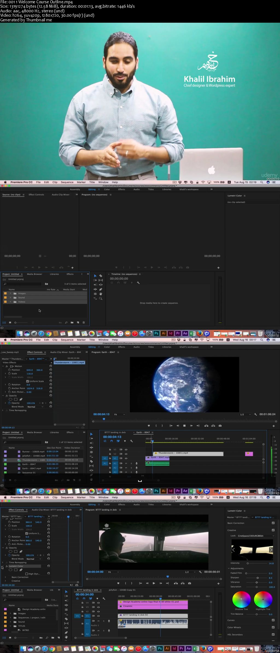Switch to Earth – 8947 sequence tab

pos(143,432)
